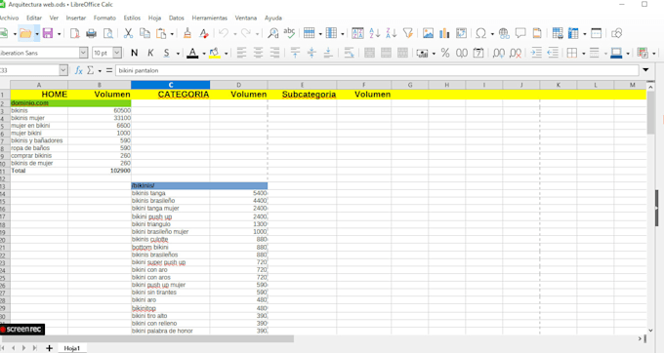Click the Function Wizard fx icon
The height and width of the screenshot is (353, 664).
tap(78, 70)
